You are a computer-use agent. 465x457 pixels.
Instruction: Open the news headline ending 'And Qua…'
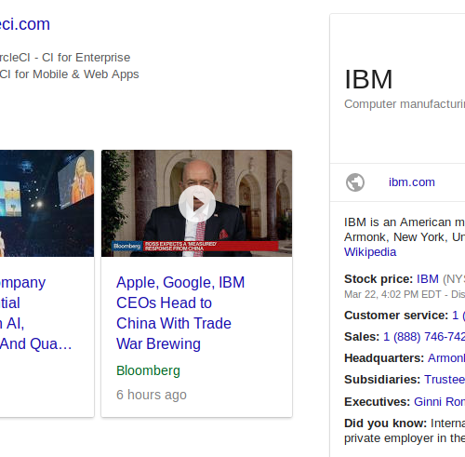[35, 313]
